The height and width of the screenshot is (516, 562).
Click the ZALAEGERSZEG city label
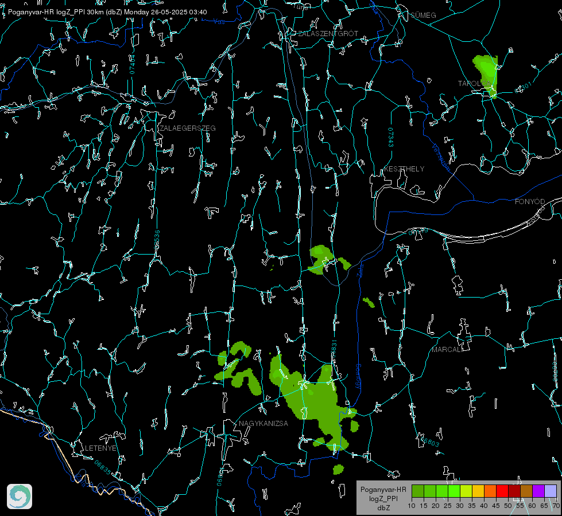pyautogui.click(x=188, y=128)
